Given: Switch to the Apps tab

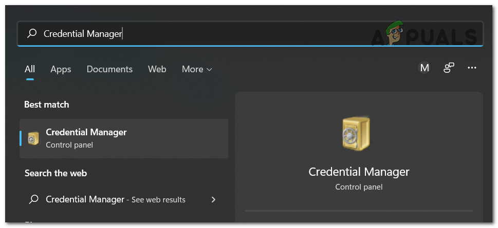Looking at the screenshot, I should coord(61,69).
